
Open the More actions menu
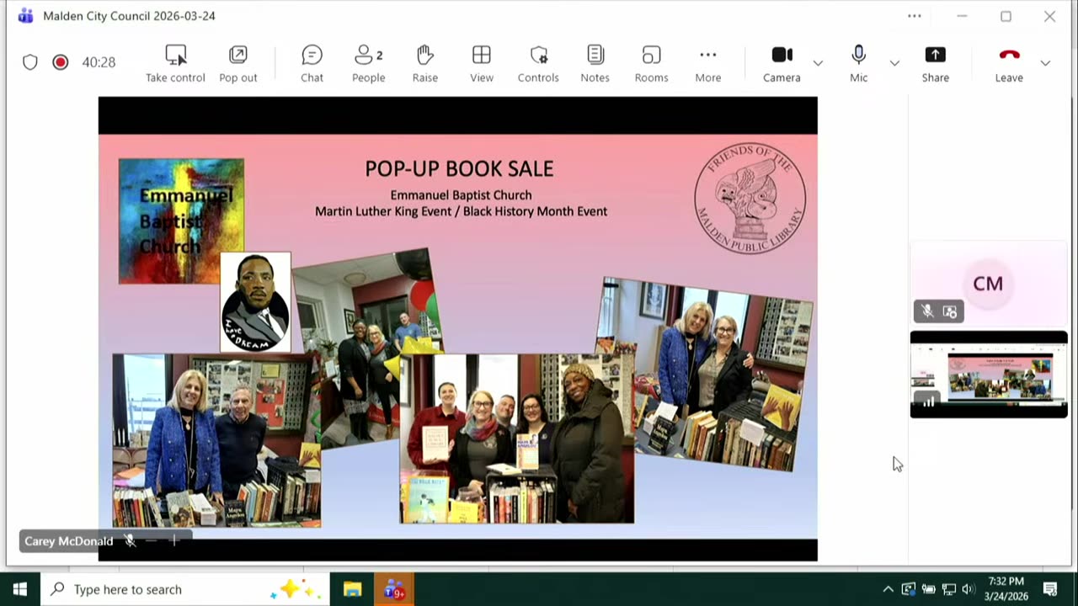(707, 64)
